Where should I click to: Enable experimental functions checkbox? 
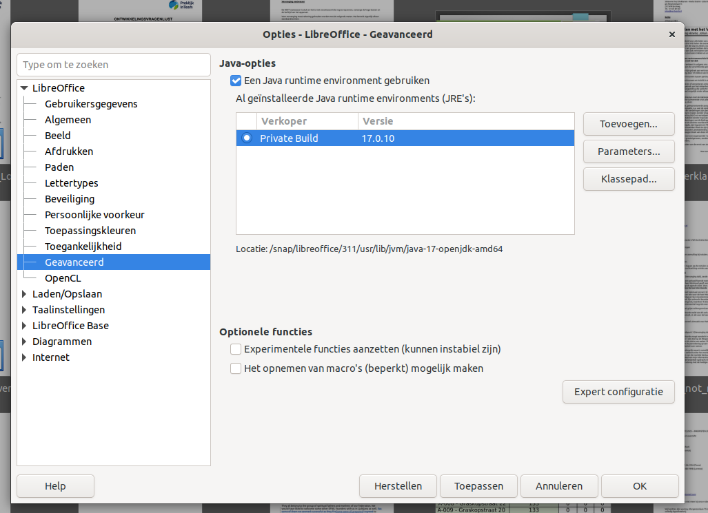point(236,349)
